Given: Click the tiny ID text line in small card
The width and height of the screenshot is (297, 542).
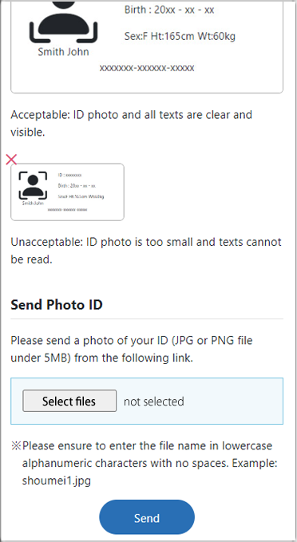Looking at the screenshot, I should click(x=69, y=176).
